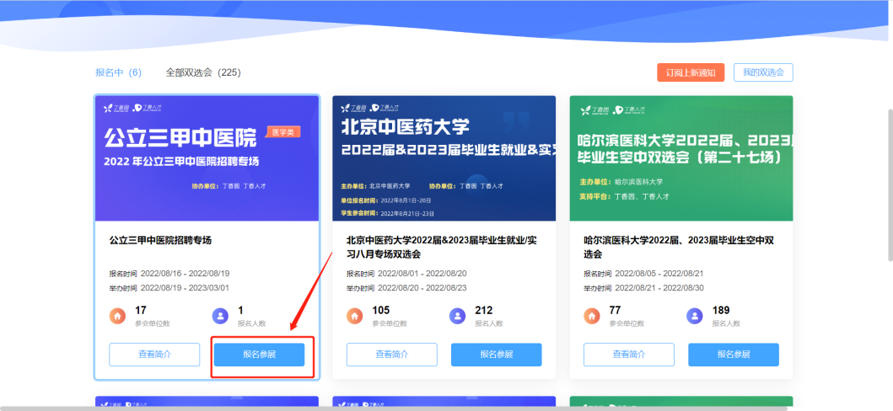Click 丁香园 logo on 公立三甲中医院 banner
This screenshot has height=411, width=893.
tap(116, 109)
